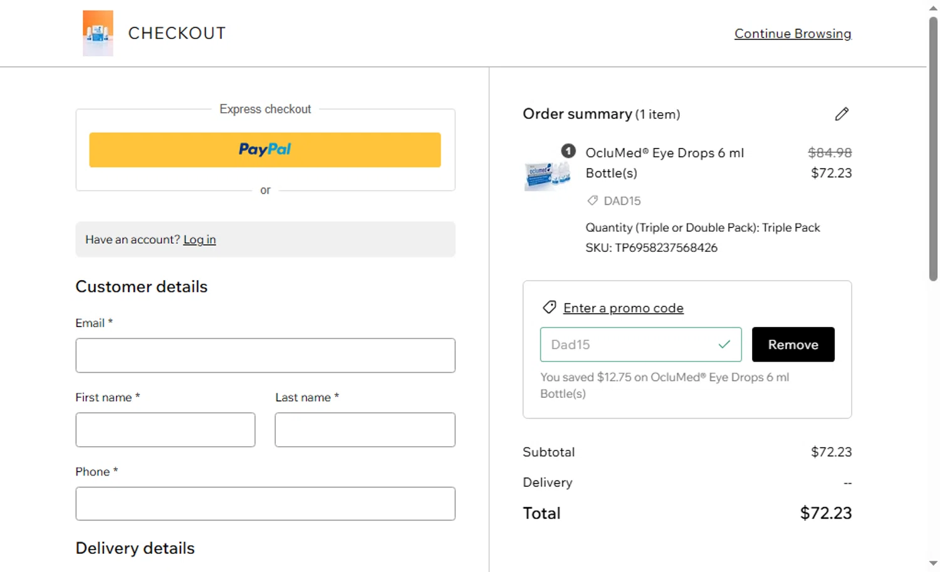
Task: Click the Subtotal amount $72.23
Action: (832, 452)
